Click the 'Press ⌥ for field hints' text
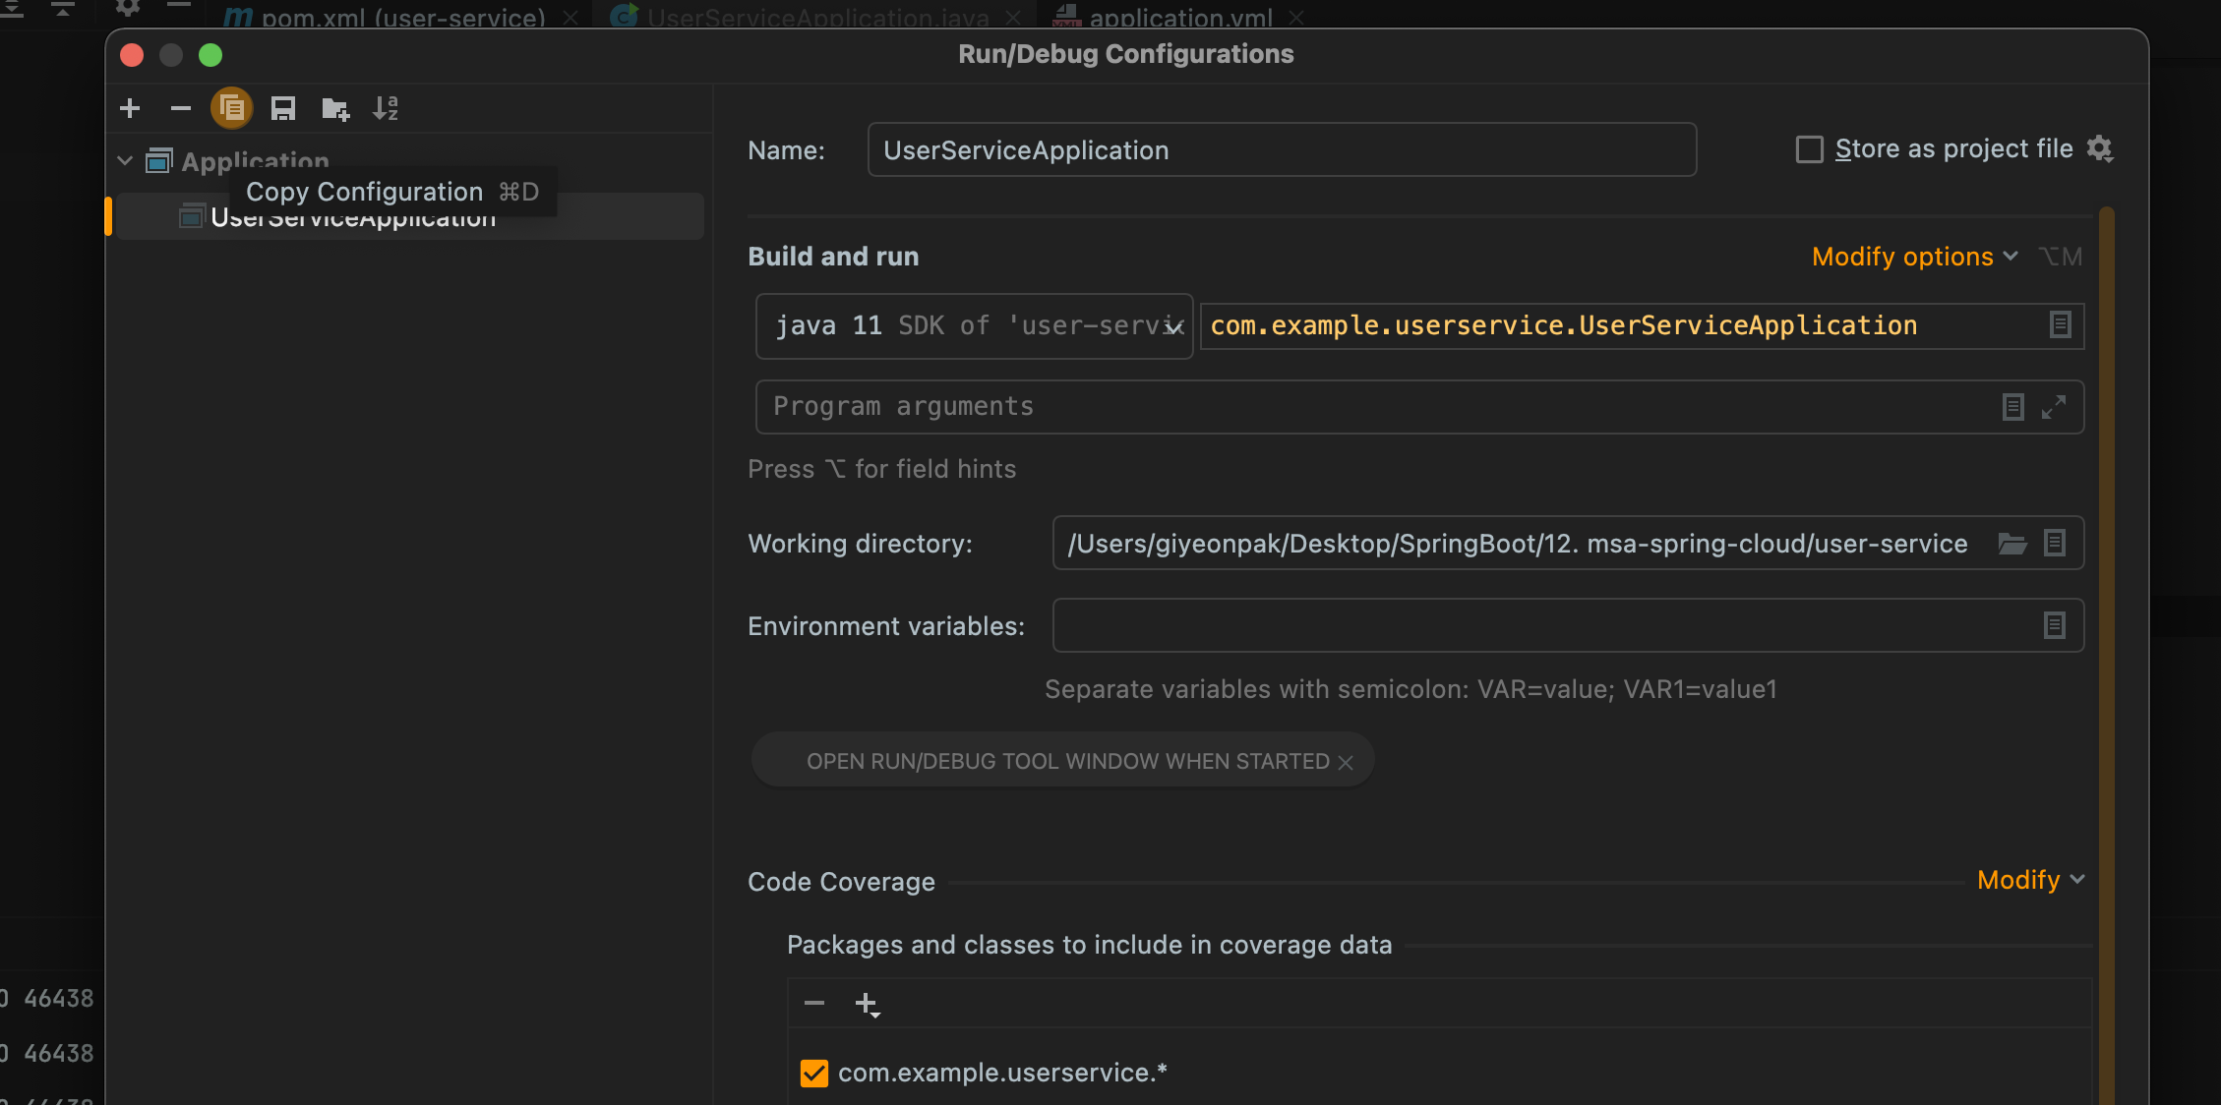Image resolution: width=2221 pixels, height=1105 pixels. coord(882,469)
